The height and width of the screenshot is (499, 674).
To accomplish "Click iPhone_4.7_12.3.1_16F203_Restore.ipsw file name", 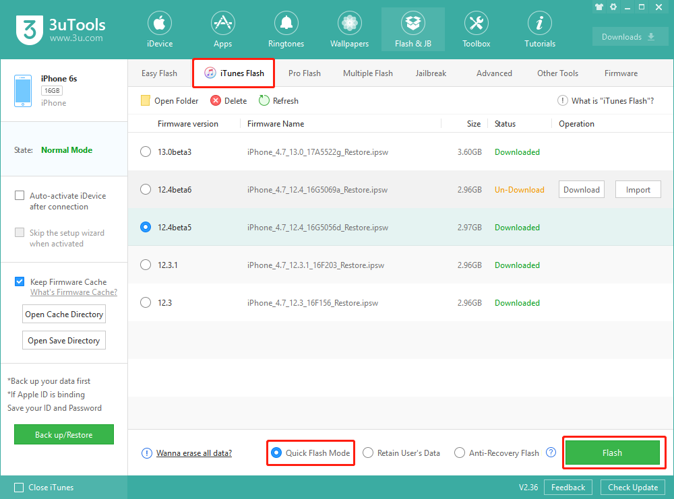I will pyautogui.click(x=315, y=265).
